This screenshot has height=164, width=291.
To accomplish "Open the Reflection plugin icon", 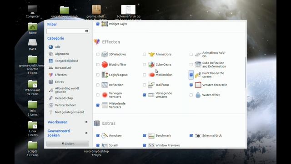I will (x=105, y=85).
